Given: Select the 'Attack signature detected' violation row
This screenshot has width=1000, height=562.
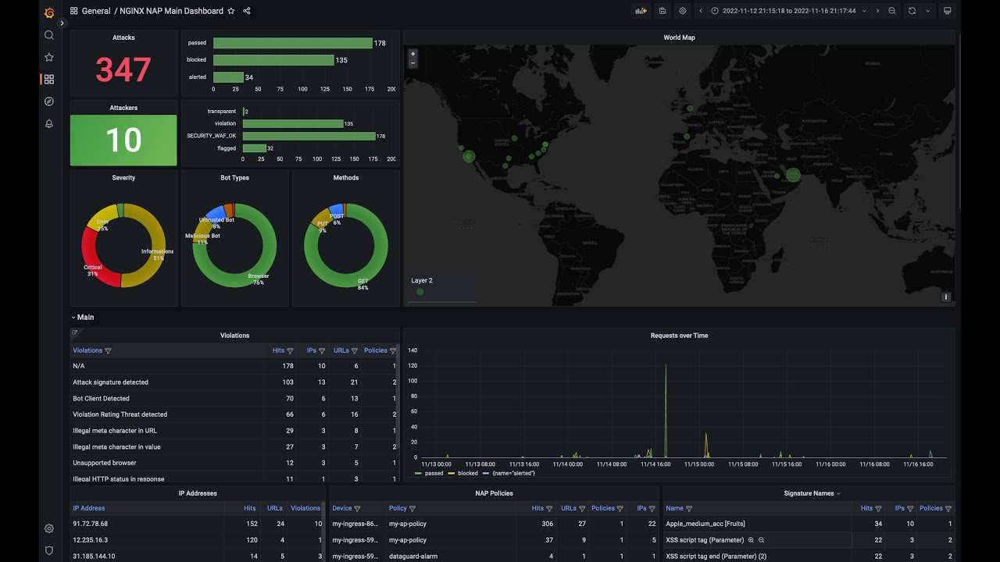Looking at the screenshot, I should pyautogui.click(x=234, y=382).
